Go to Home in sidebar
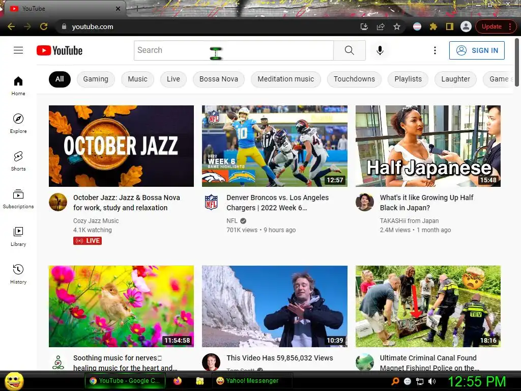 pyautogui.click(x=18, y=86)
